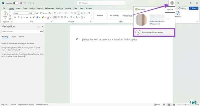Align text right
This screenshot has width=200, height=106.
(x=62, y=17)
